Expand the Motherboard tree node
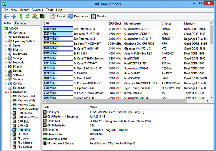Viewport: 216px width, 151px height. coord(6,37)
